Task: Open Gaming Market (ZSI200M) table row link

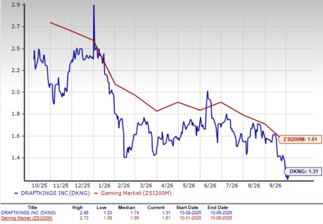Action: pos(27,218)
